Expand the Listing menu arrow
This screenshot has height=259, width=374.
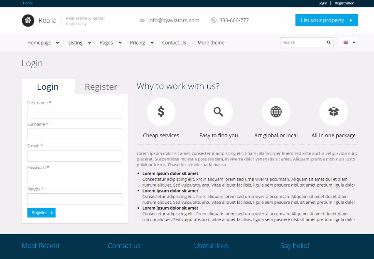(89, 43)
